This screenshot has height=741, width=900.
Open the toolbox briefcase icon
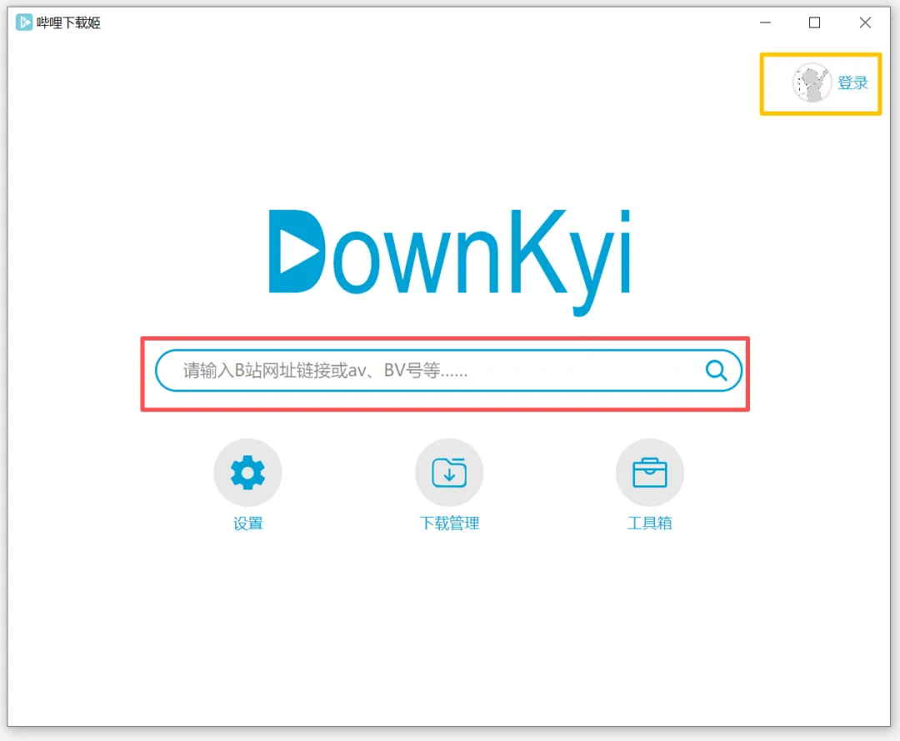(x=650, y=472)
